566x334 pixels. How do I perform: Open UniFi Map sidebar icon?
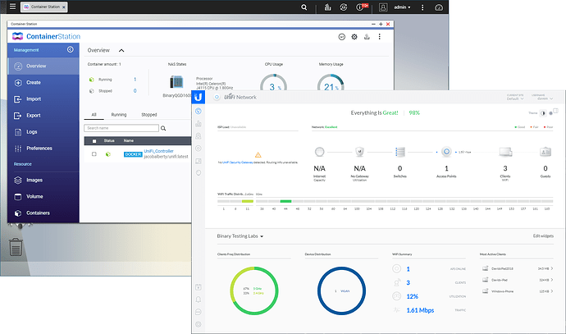pos(199,136)
